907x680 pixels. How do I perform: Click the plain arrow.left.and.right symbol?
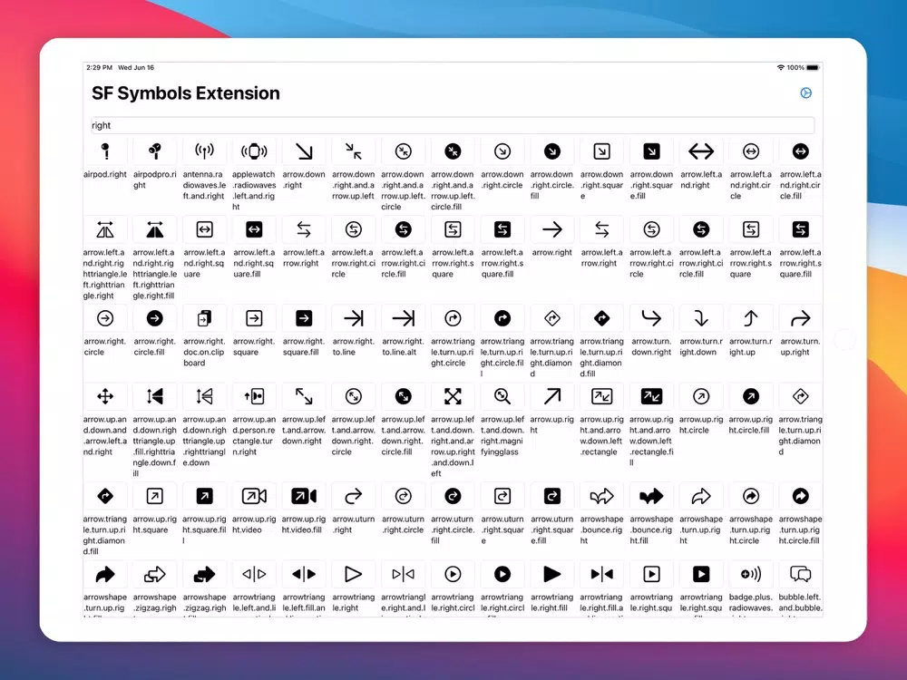(701, 151)
